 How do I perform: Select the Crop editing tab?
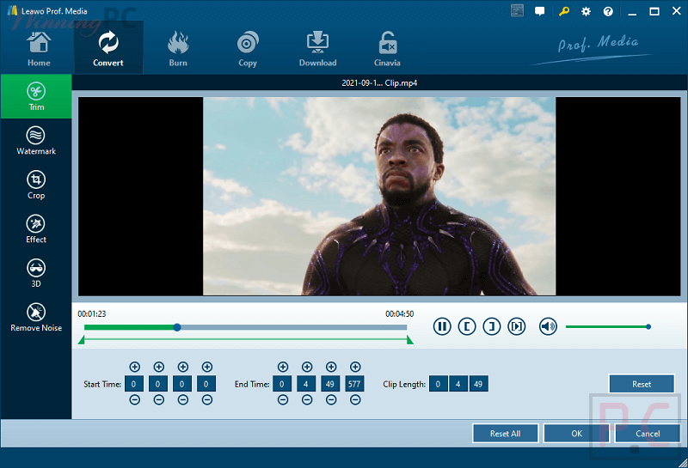coord(36,185)
